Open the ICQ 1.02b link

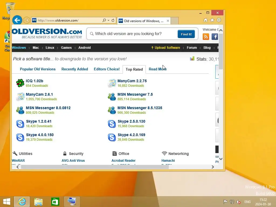pos(34,81)
